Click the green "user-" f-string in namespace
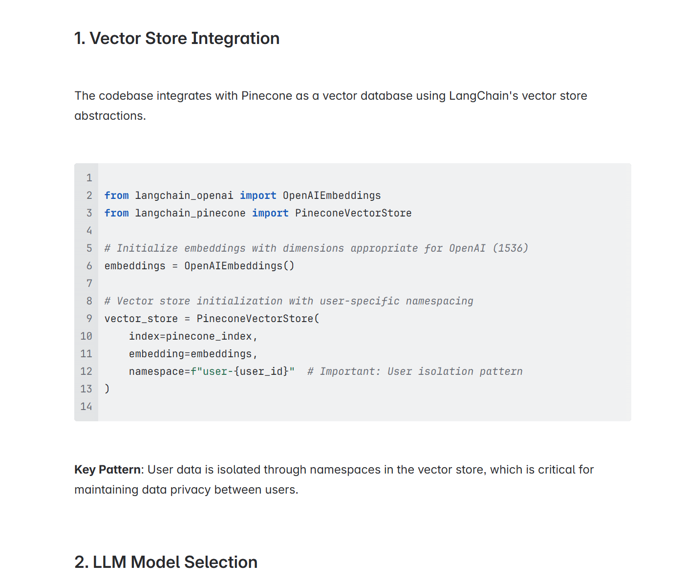686x584 pixels. tap(215, 371)
